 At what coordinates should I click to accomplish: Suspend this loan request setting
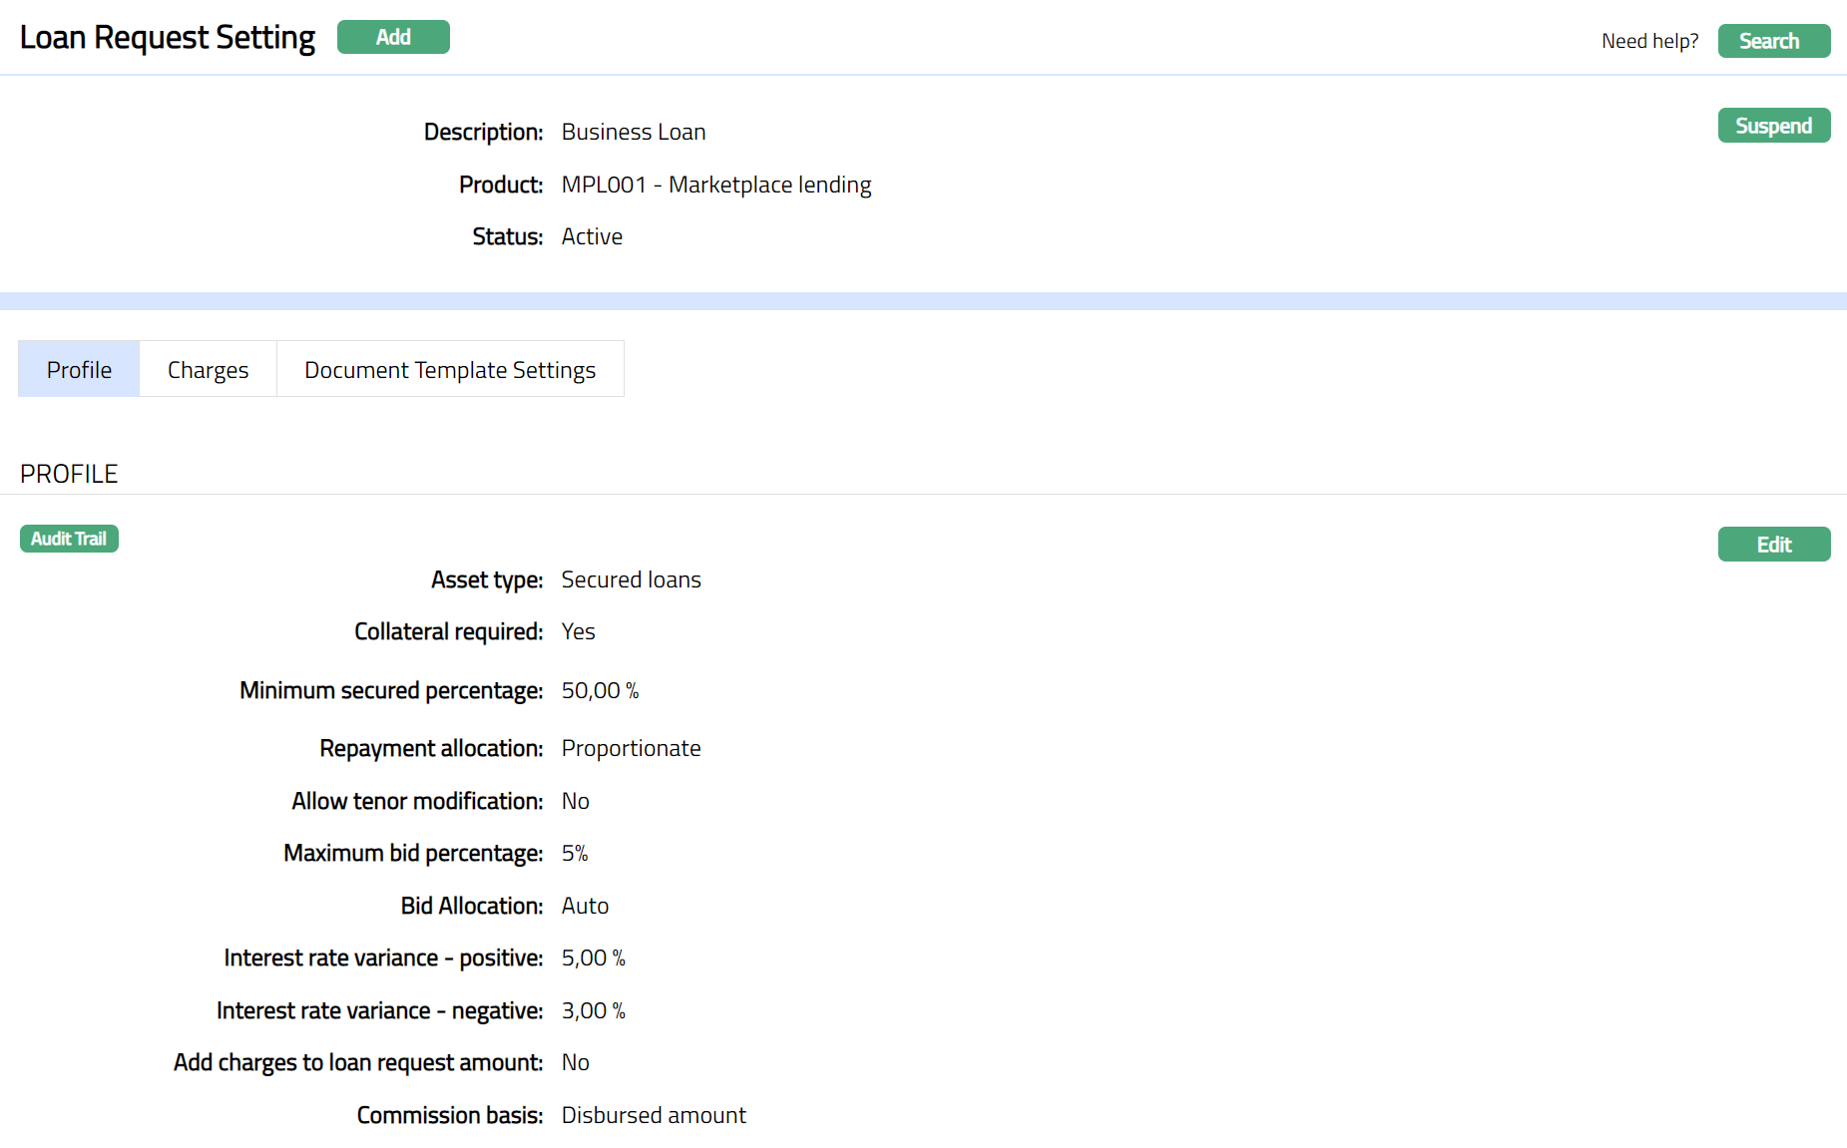[x=1773, y=126]
